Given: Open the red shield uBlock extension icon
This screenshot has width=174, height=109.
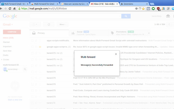Looking at the screenshot, I should point(158,9).
